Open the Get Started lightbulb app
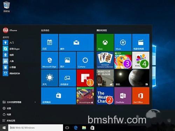The image size is (175, 131). [x=8, y=43]
